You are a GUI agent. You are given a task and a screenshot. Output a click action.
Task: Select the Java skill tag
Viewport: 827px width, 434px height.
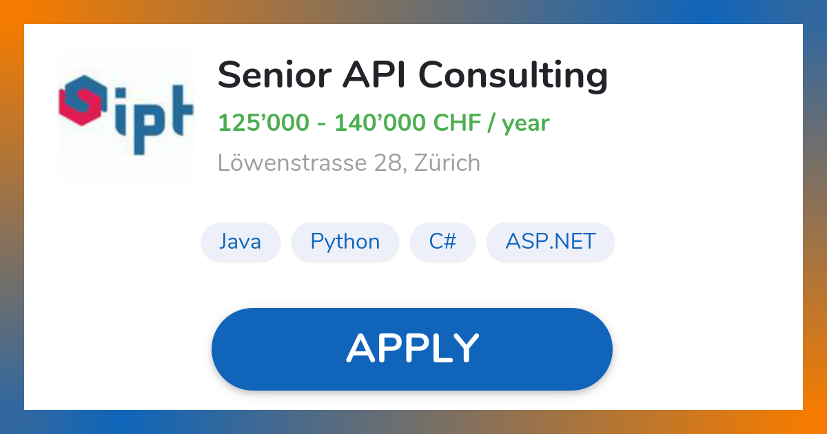(241, 242)
